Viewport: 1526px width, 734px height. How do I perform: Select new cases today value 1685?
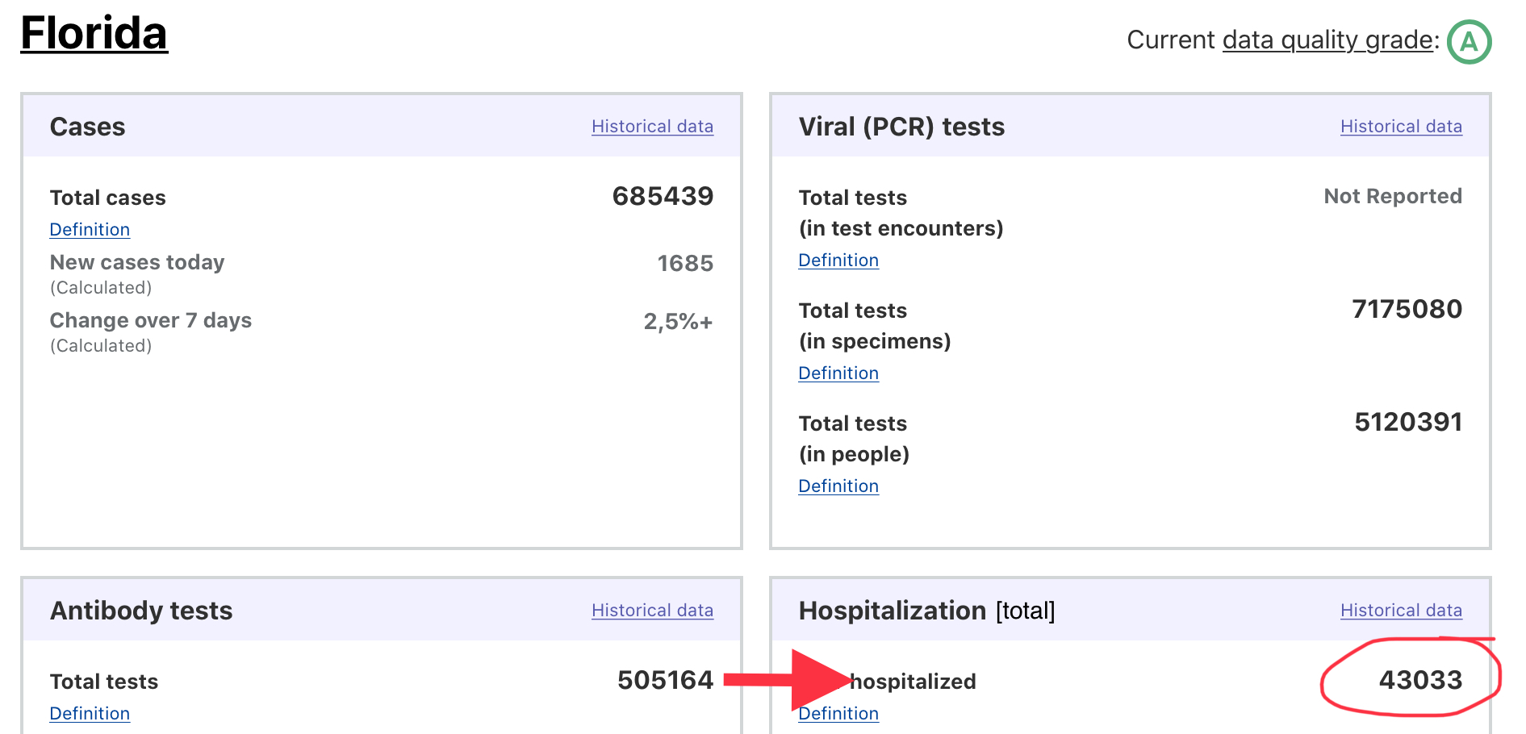pos(685,264)
